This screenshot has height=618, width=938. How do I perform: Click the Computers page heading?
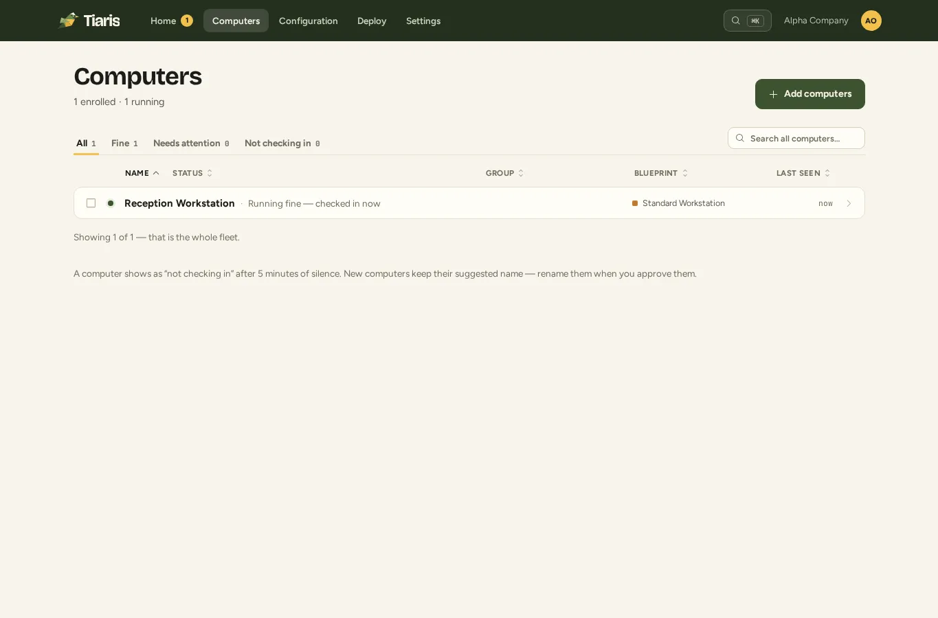point(137,76)
